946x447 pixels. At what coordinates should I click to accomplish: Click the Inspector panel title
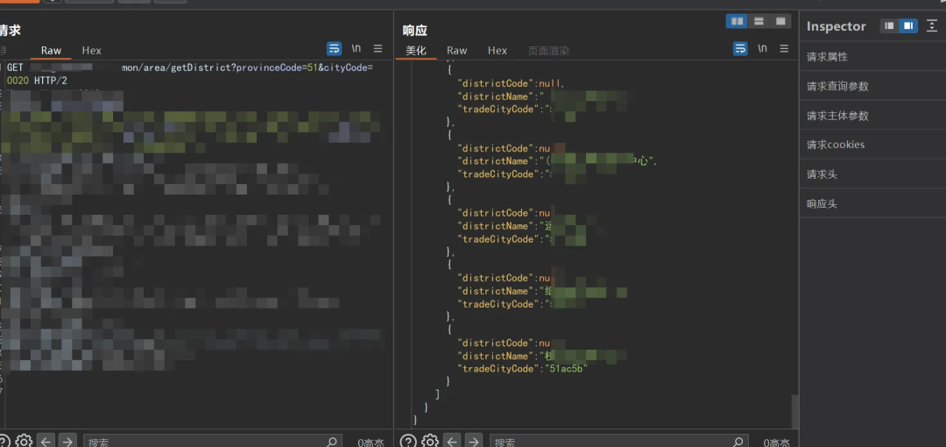(837, 26)
